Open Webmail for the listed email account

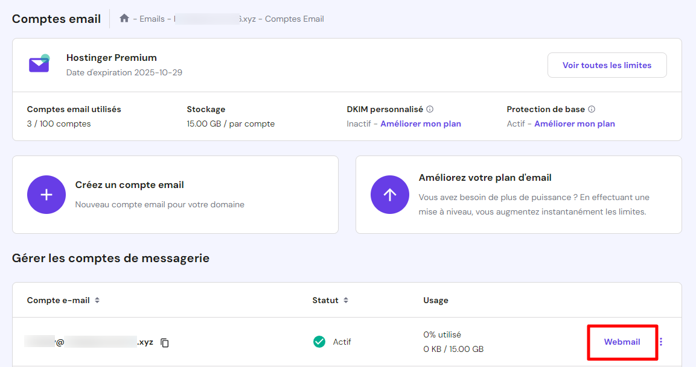[622, 341]
